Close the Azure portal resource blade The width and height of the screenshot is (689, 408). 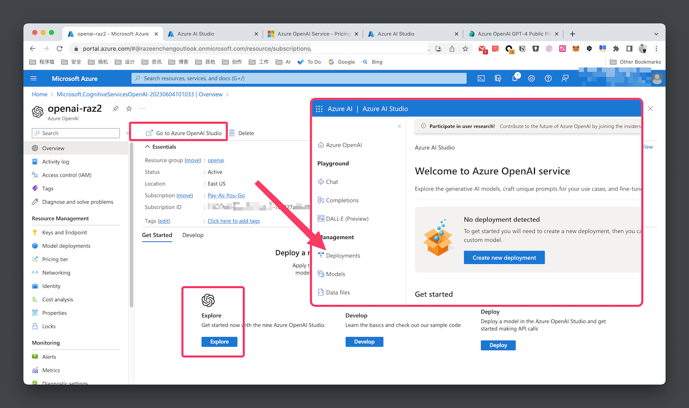(650, 109)
